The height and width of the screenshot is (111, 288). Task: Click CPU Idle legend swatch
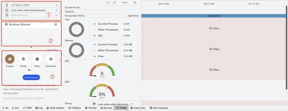pos(95,36)
